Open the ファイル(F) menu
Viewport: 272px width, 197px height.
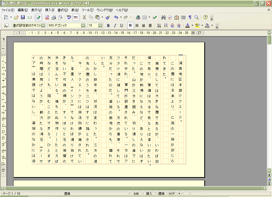click(8, 10)
